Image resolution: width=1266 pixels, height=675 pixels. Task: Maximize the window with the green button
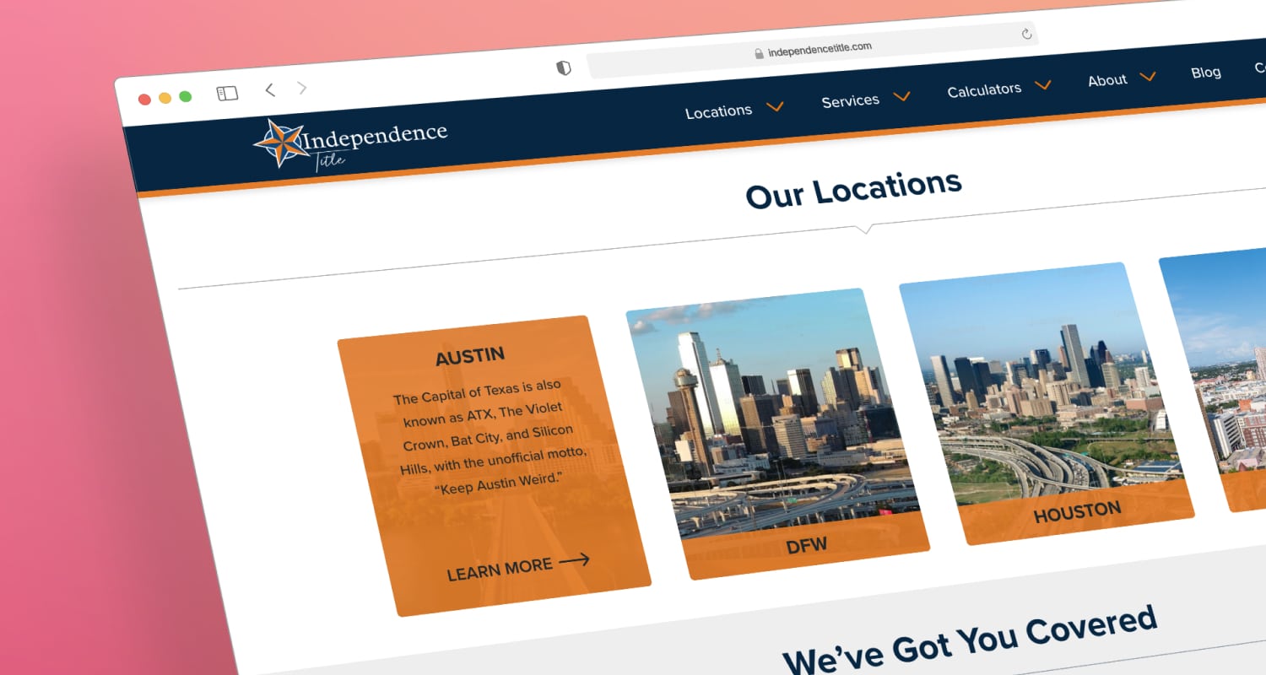185,96
